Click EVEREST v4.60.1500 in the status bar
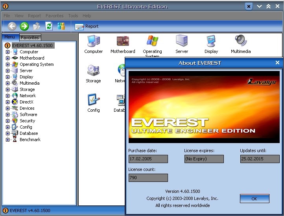This screenshot has height=216, width=284. (x=30, y=211)
